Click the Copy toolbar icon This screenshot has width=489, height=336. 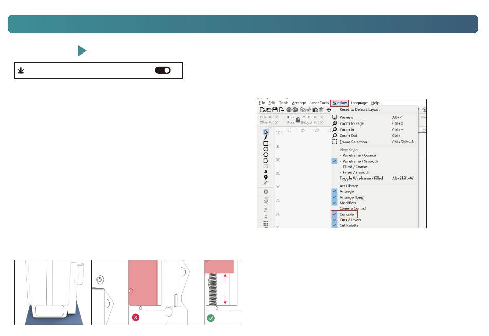click(x=303, y=110)
